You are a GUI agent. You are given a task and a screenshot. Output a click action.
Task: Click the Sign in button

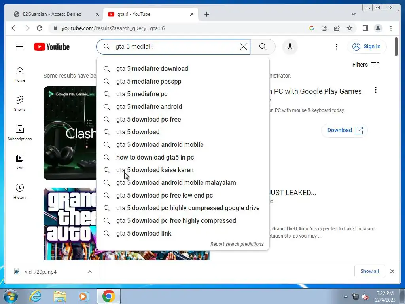pyautogui.click(x=367, y=47)
